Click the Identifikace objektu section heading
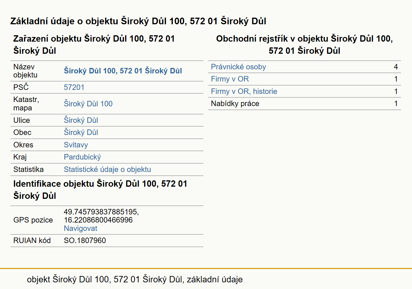Image resolution: width=412 pixels, height=289 pixels. pyautogui.click(x=100, y=190)
